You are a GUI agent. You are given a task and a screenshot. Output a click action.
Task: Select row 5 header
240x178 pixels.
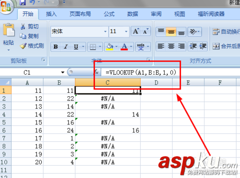[x=6, y=122]
